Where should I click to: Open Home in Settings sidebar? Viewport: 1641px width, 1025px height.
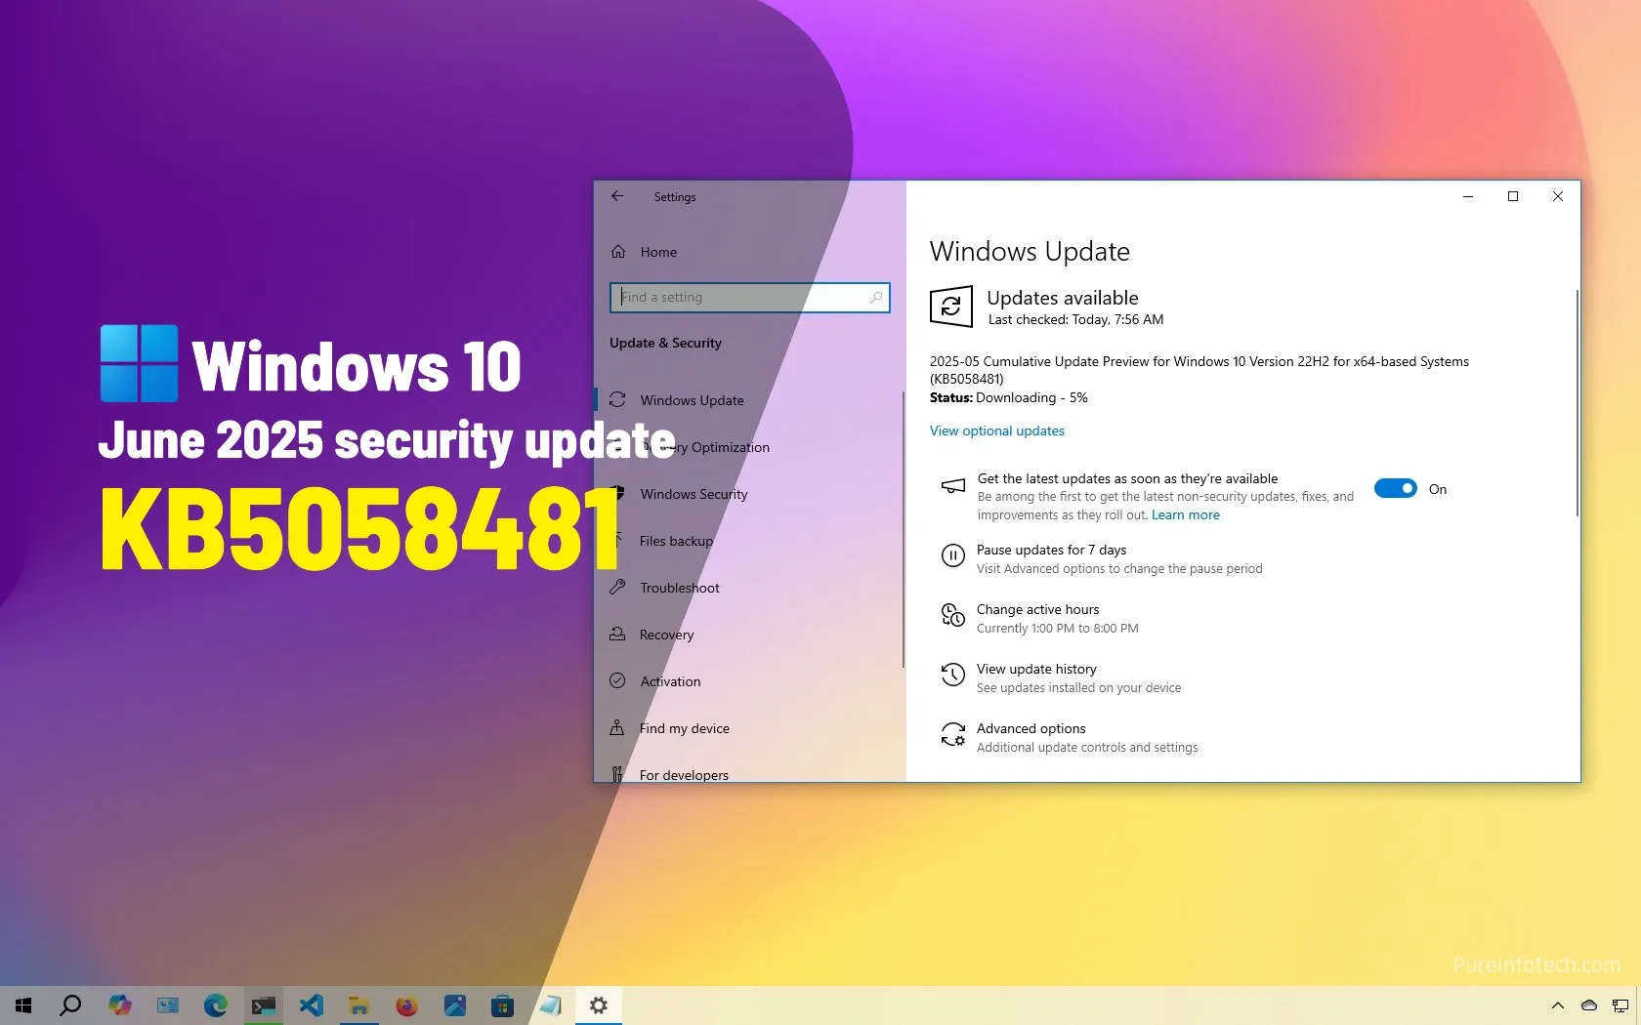pos(658,252)
